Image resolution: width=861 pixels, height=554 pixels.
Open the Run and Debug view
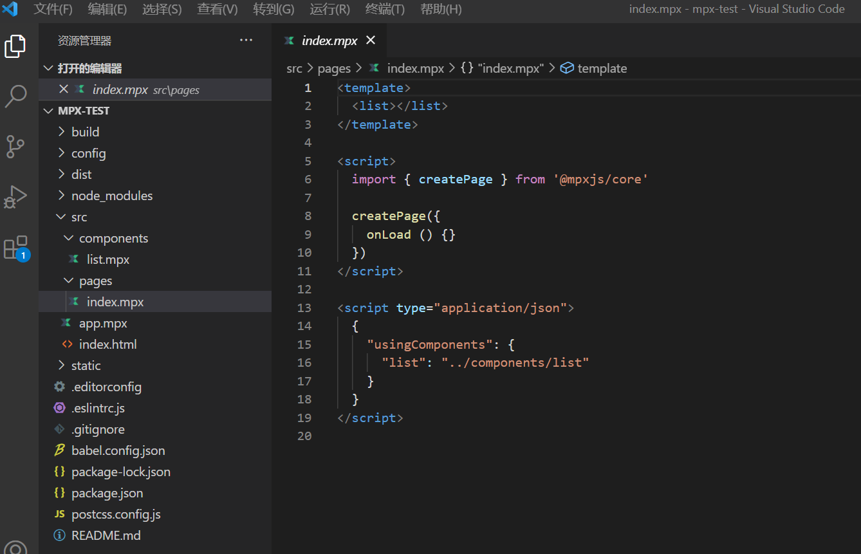15,196
